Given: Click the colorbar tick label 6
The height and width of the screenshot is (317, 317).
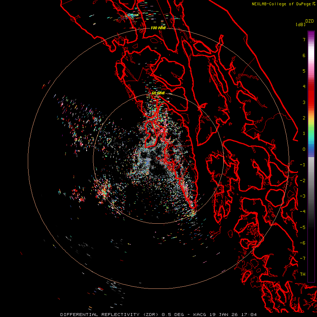Looking at the screenshot, I should (304, 55).
